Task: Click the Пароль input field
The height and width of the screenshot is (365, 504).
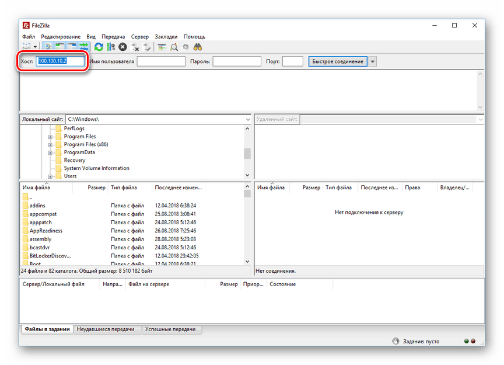Action: point(237,61)
